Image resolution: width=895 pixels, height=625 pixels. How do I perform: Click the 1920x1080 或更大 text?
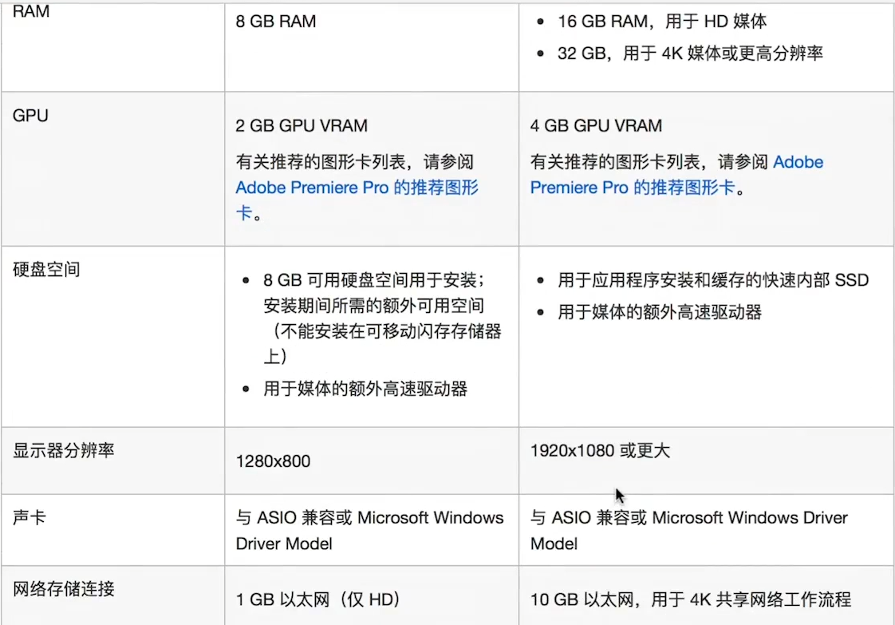pyautogui.click(x=600, y=451)
